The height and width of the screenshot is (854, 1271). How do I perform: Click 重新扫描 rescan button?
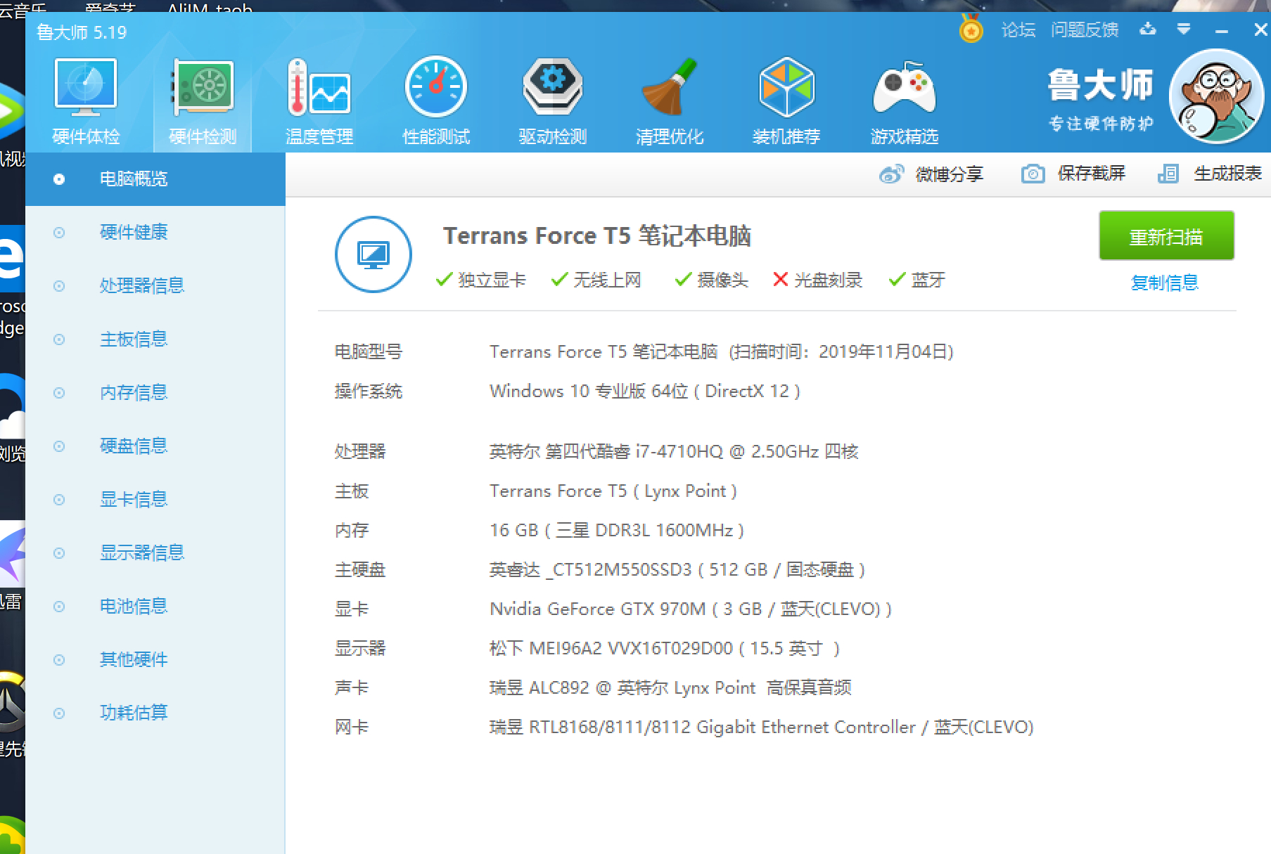pos(1166,235)
